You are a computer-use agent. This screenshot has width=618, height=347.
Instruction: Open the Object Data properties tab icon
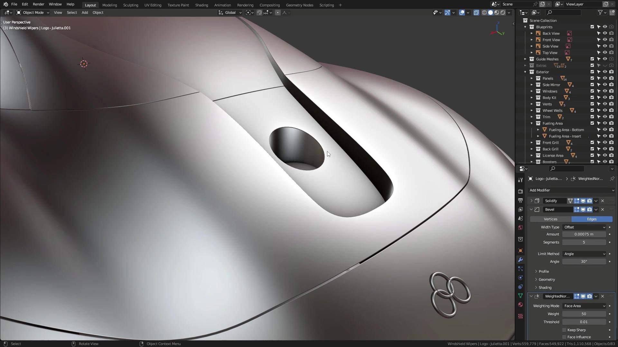pos(520,296)
